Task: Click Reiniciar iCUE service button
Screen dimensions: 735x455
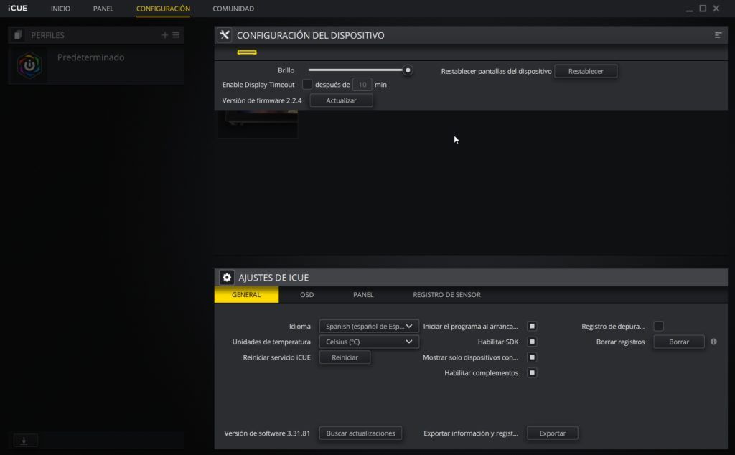Action: [345, 357]
